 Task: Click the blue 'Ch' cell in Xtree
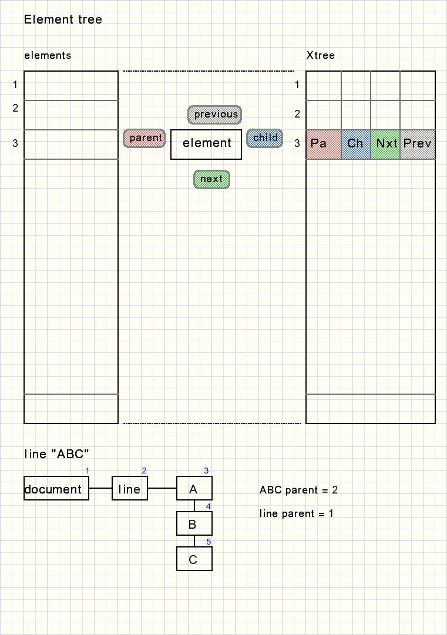click(x=356, y=145)
